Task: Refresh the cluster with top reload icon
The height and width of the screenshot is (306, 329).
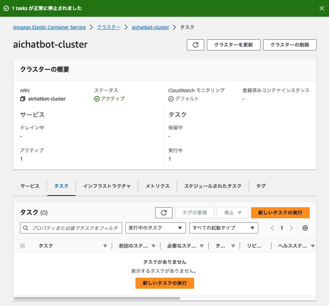Action: 195,45
